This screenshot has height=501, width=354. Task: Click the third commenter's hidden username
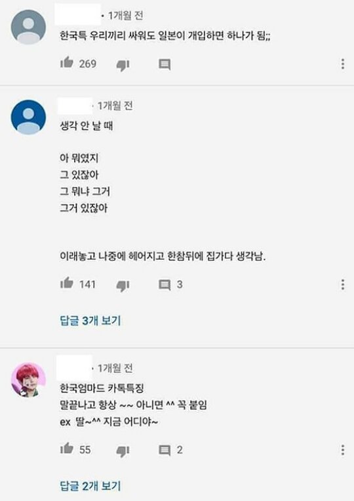(74, 367)
